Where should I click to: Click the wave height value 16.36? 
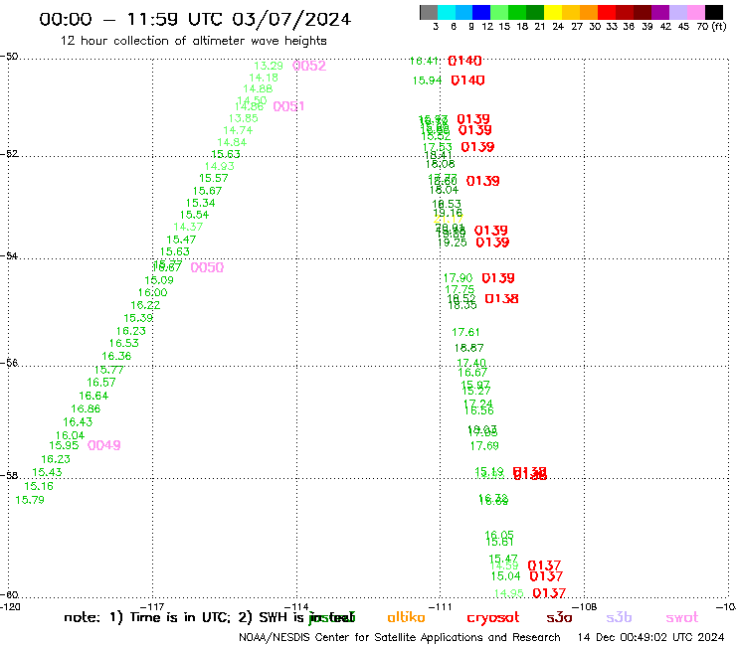(116, 356)
